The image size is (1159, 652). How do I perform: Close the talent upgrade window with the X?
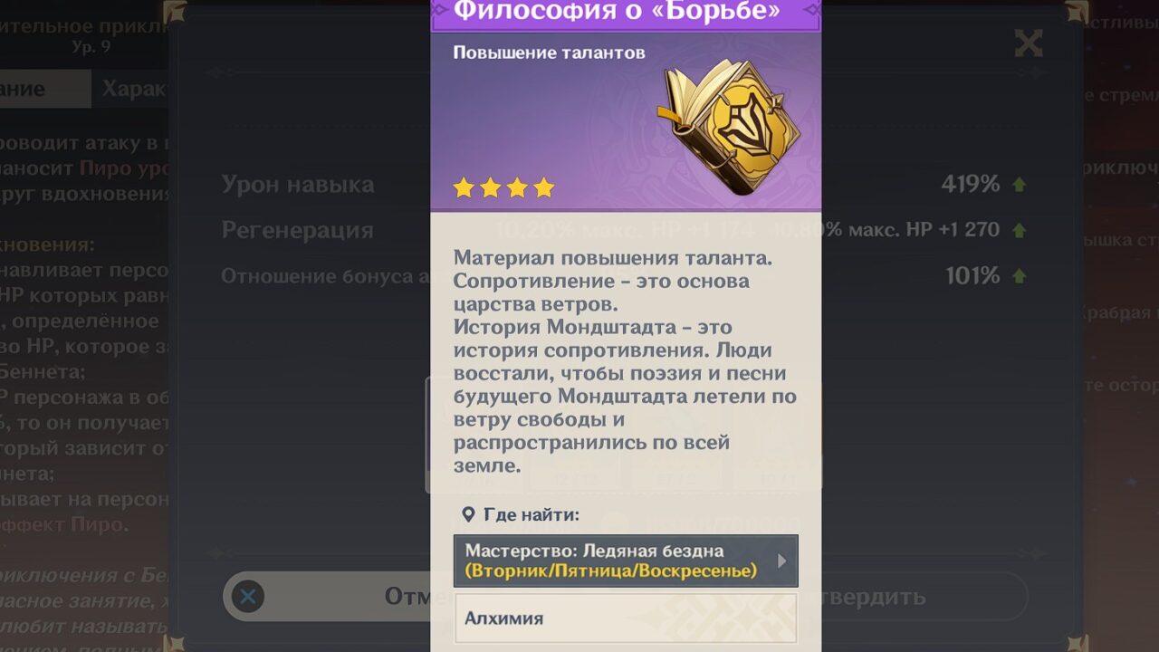tap(1029, 43)
